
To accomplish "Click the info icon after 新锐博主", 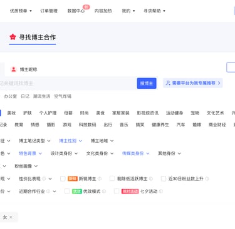I will [x=100, y=179].
